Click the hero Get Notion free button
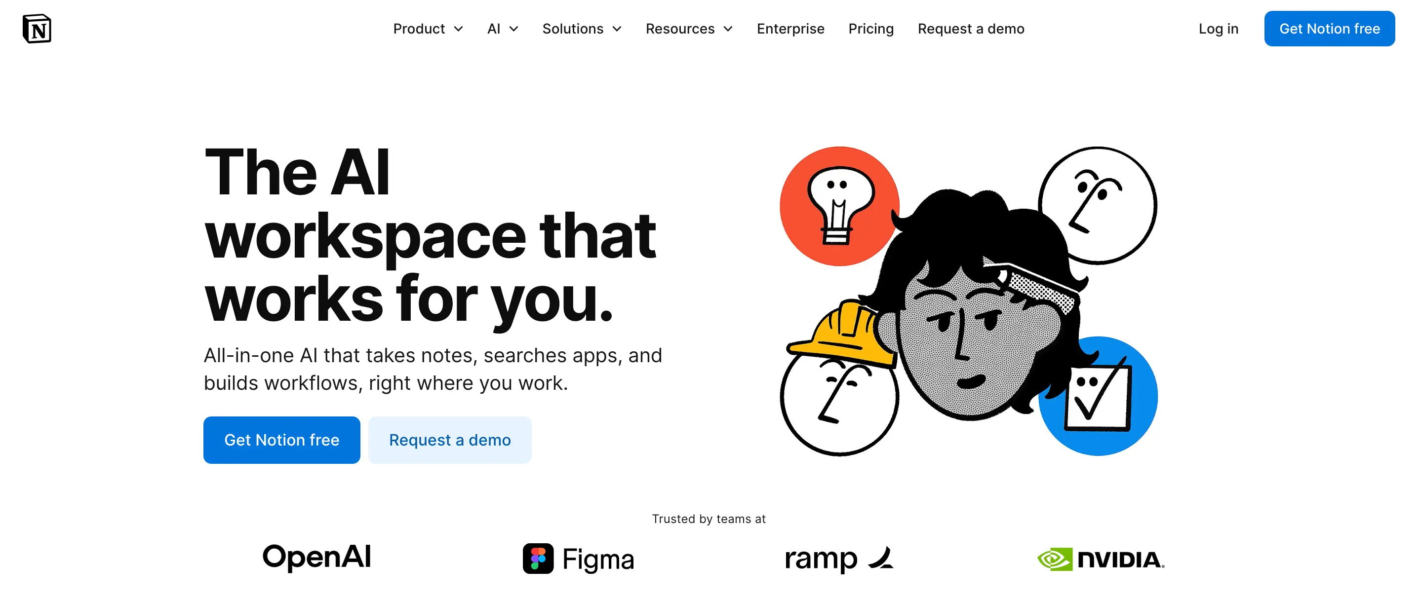The image size is (1420, 600). (x=282, y=440)
